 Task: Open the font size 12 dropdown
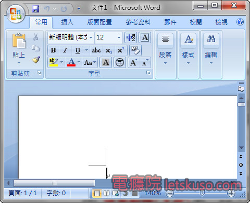tap(119, 37)
